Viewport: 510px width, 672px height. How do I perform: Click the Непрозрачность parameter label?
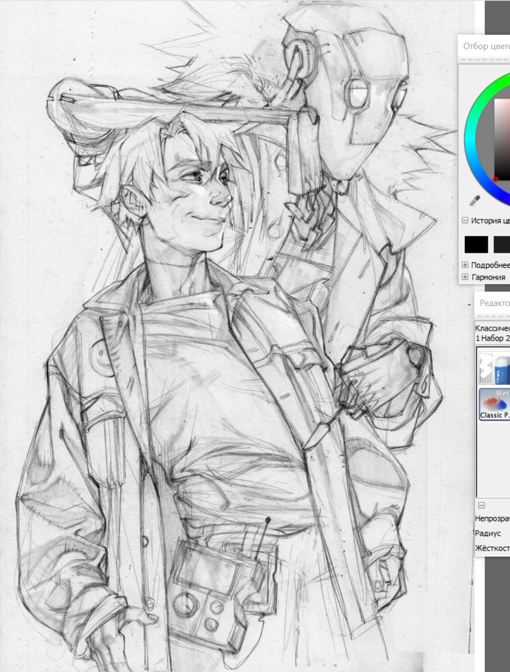coord(492,519)
